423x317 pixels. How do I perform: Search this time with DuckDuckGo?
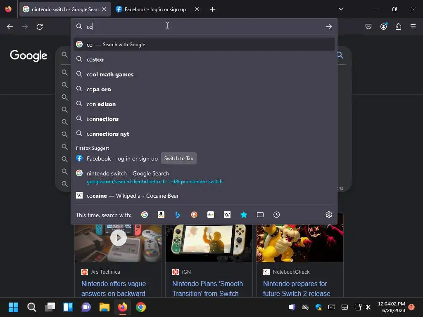tap(194, 215)
